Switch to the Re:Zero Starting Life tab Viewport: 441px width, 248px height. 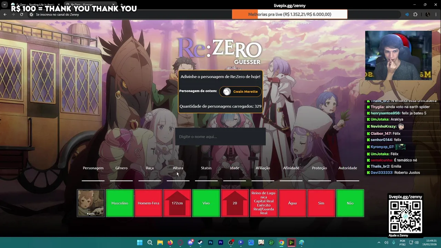click(36, 4)
